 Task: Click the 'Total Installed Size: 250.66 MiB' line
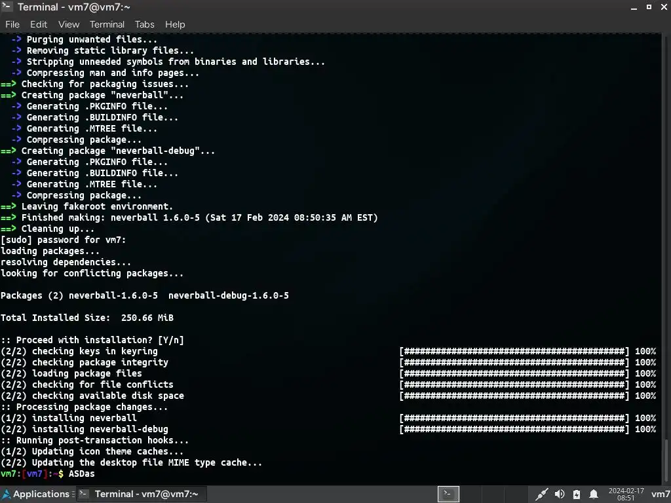(87, 318)
